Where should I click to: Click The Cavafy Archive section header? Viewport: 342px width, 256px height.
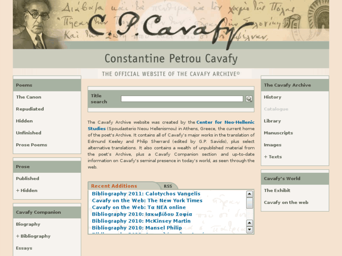point(295,85)
